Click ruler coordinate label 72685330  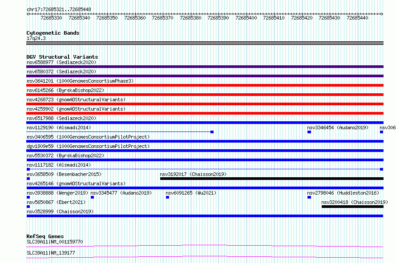coord(51,18)
